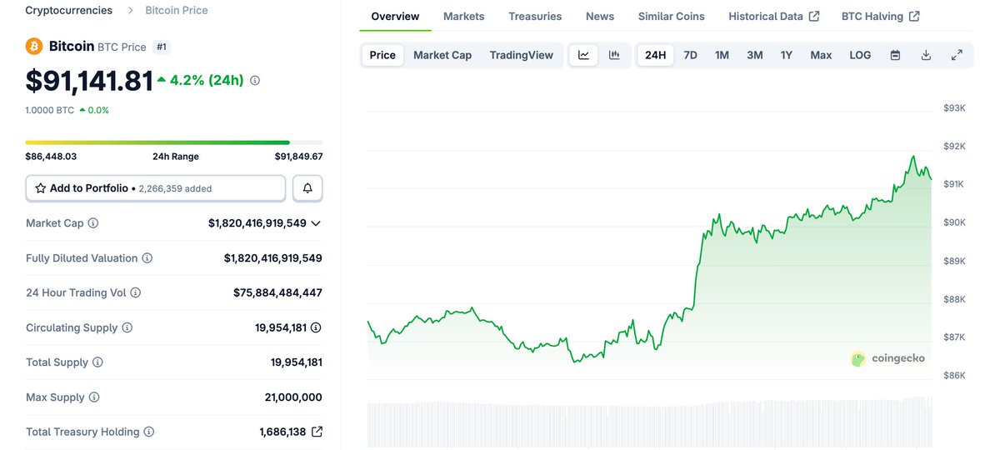Go to the Similar Coins tab
The width and height of the screenshot is (1000, 450).
(x=671, y=17)
